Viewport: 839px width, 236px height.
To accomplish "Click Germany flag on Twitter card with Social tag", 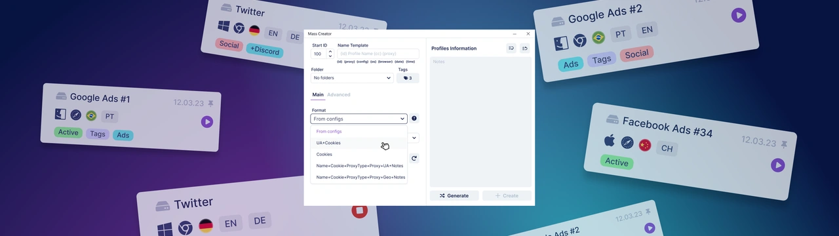I will coord(254,30).
